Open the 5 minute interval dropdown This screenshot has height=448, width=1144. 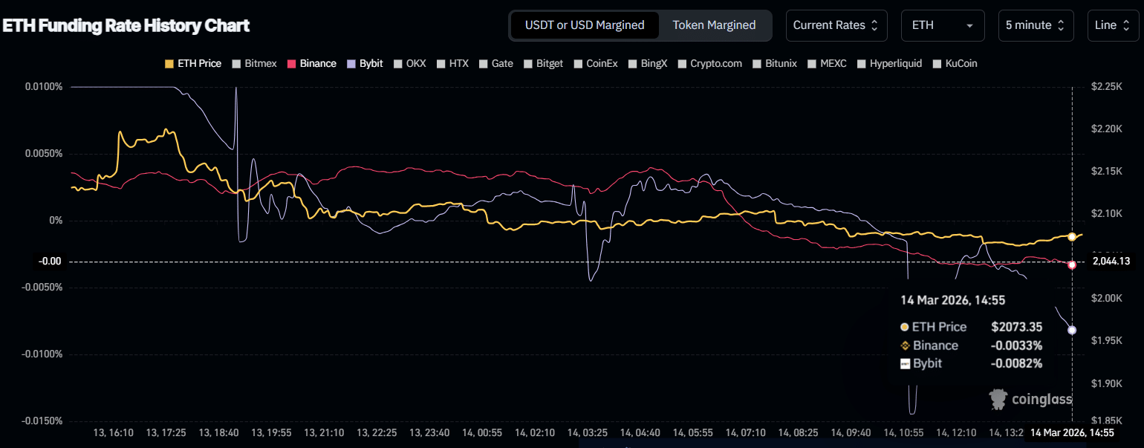1035,25
